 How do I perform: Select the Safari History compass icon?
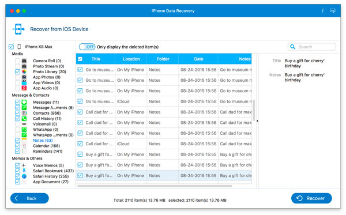24,176
